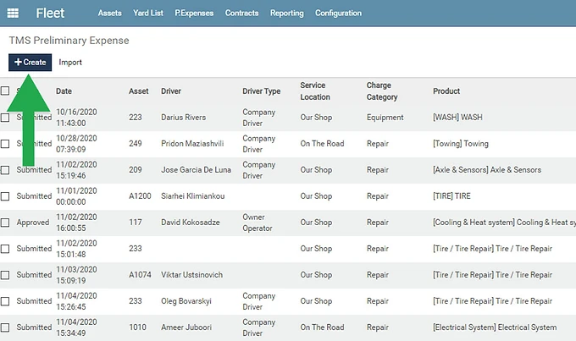
Task: Open the P.Expenses menu
Action: click(x=194, y=14)
